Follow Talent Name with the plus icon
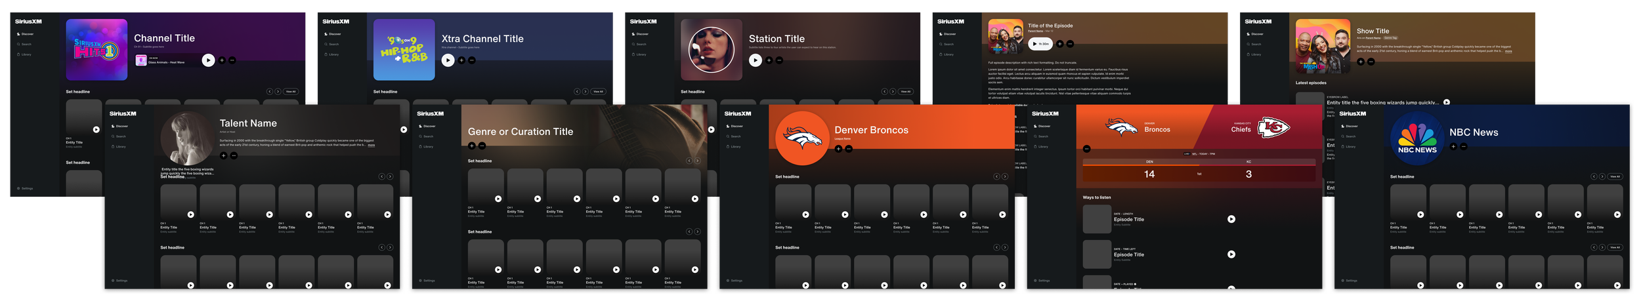The height and width of the screenshot is (303, 1641). (223, 156)
